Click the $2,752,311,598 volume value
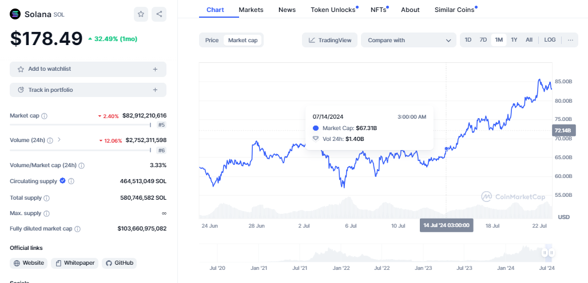The width and height of the screenshot is (588, 283). point(146,140)
